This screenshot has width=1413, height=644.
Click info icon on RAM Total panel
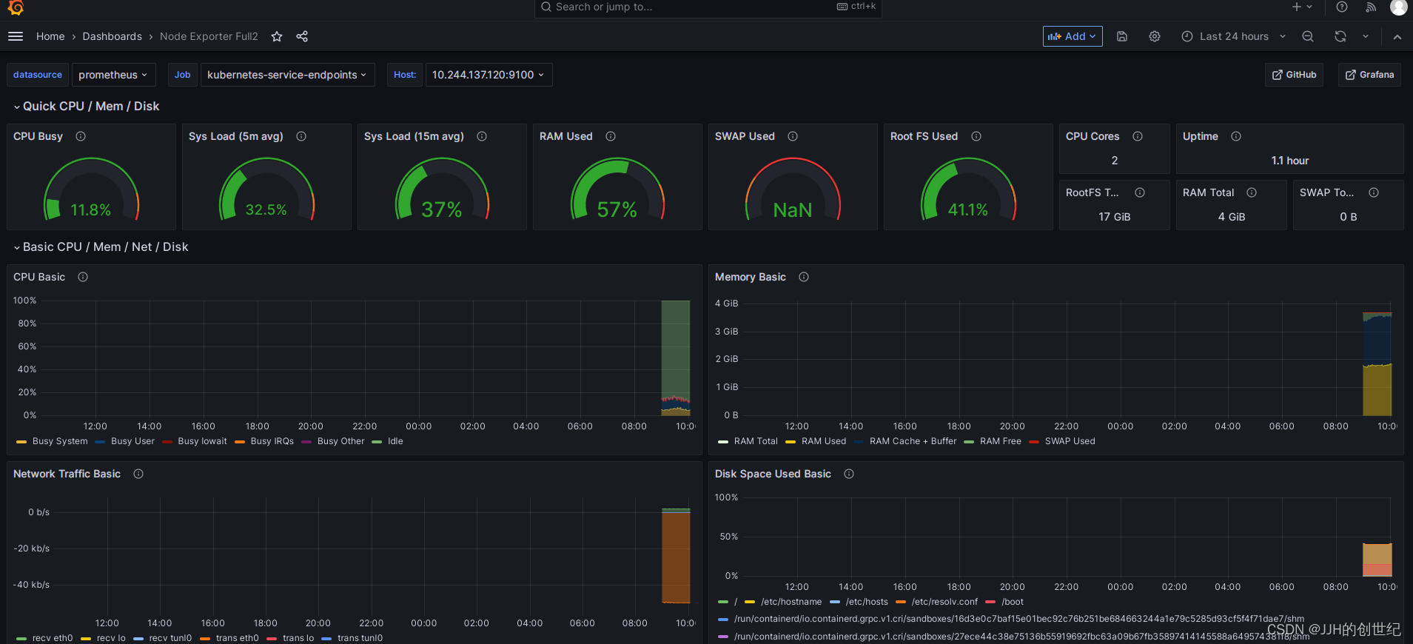(x=1252, y=192)
